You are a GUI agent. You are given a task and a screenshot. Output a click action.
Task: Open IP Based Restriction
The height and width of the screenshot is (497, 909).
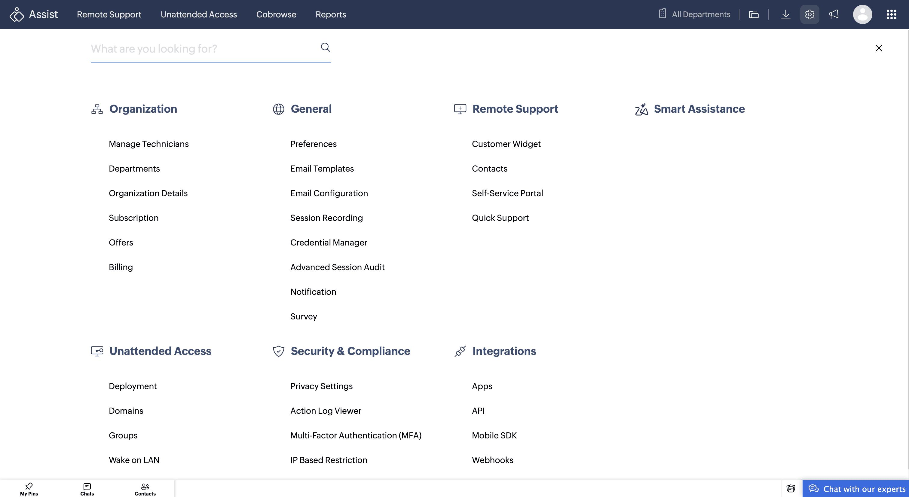point(329,460)
